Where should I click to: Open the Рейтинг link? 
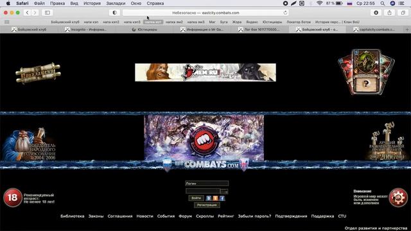225,216
